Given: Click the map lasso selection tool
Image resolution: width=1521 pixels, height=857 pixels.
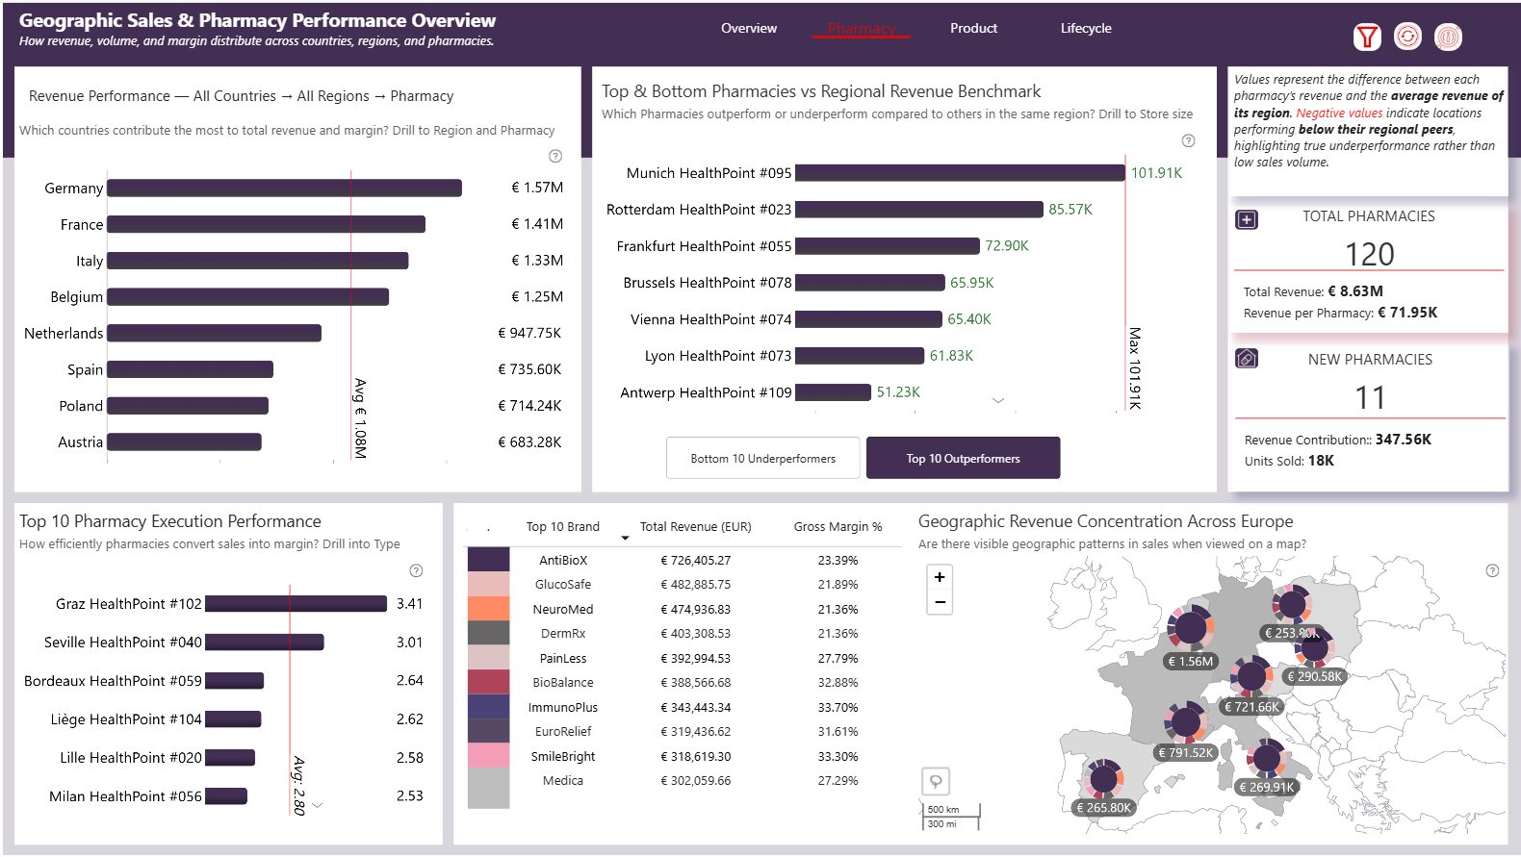Looking at the screenshot, I should click(x=935, y=781).
